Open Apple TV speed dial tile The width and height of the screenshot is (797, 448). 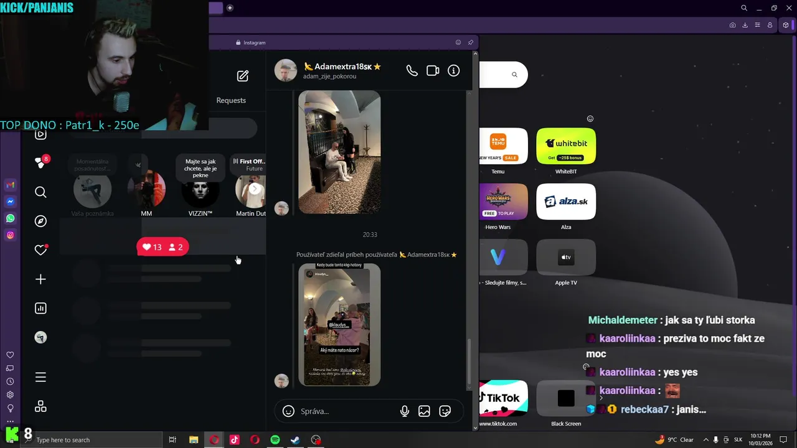pos(566,257)
